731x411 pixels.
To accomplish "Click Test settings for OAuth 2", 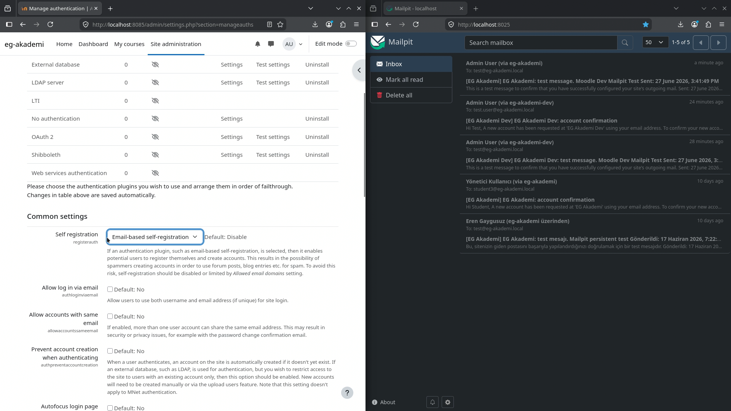I will (x=273, y=137).
